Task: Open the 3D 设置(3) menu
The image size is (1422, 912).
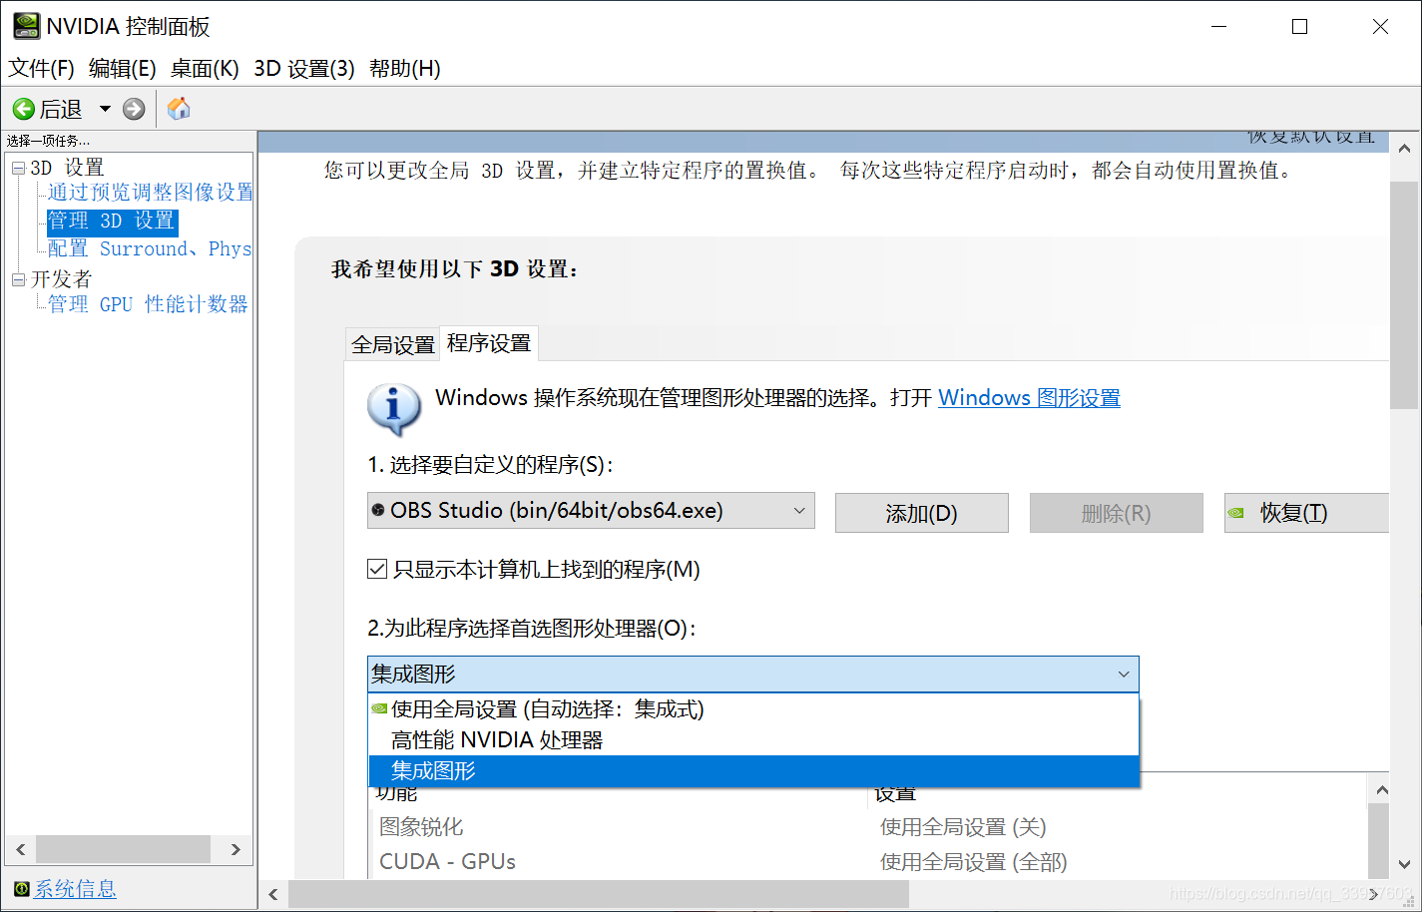Action: 304,68
